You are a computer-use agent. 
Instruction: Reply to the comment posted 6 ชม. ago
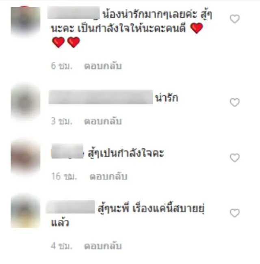pyautogui.click(x=103, y=66)
